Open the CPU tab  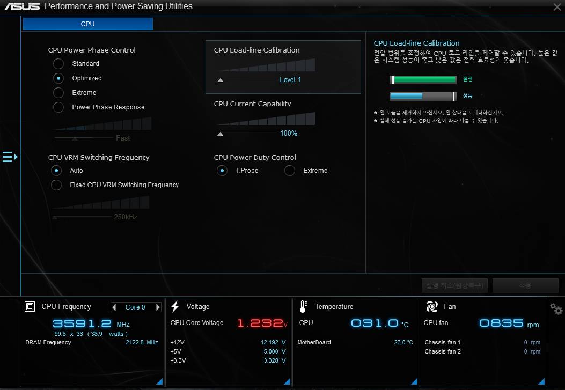click(87, 24)
